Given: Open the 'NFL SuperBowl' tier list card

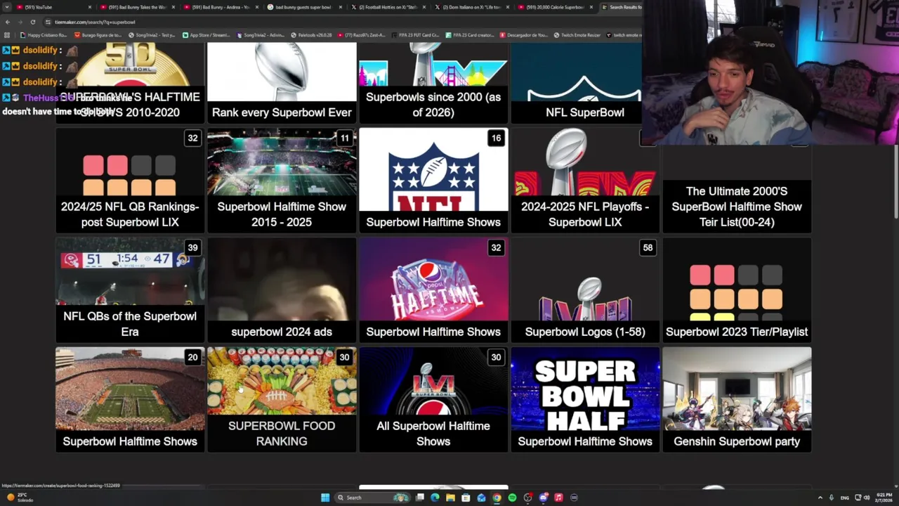Looking at the screenshot, I should pos(585,82).
